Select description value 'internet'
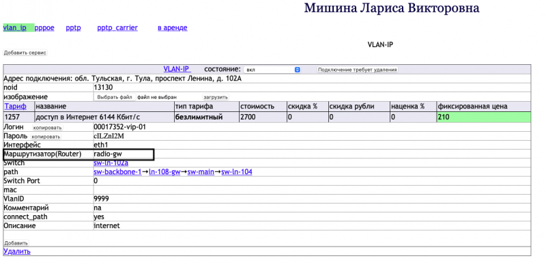The height and width of the screenshot is (265, 546). coord(107,225)
